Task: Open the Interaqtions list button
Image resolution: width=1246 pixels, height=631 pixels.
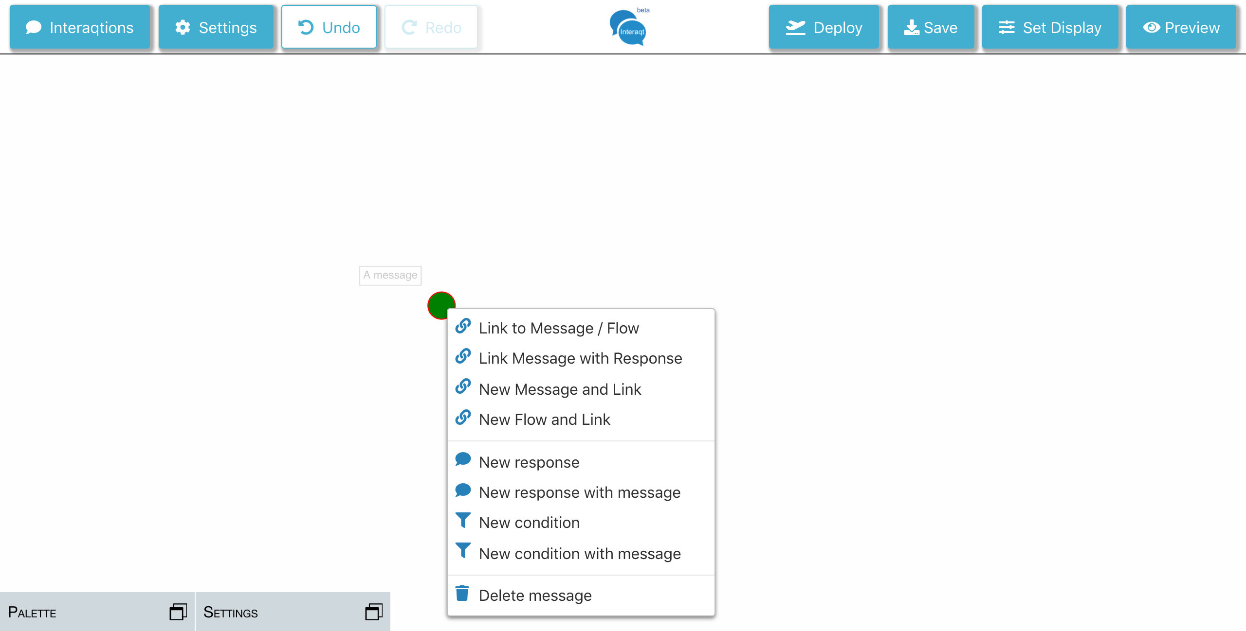Action: click(80, 27)
